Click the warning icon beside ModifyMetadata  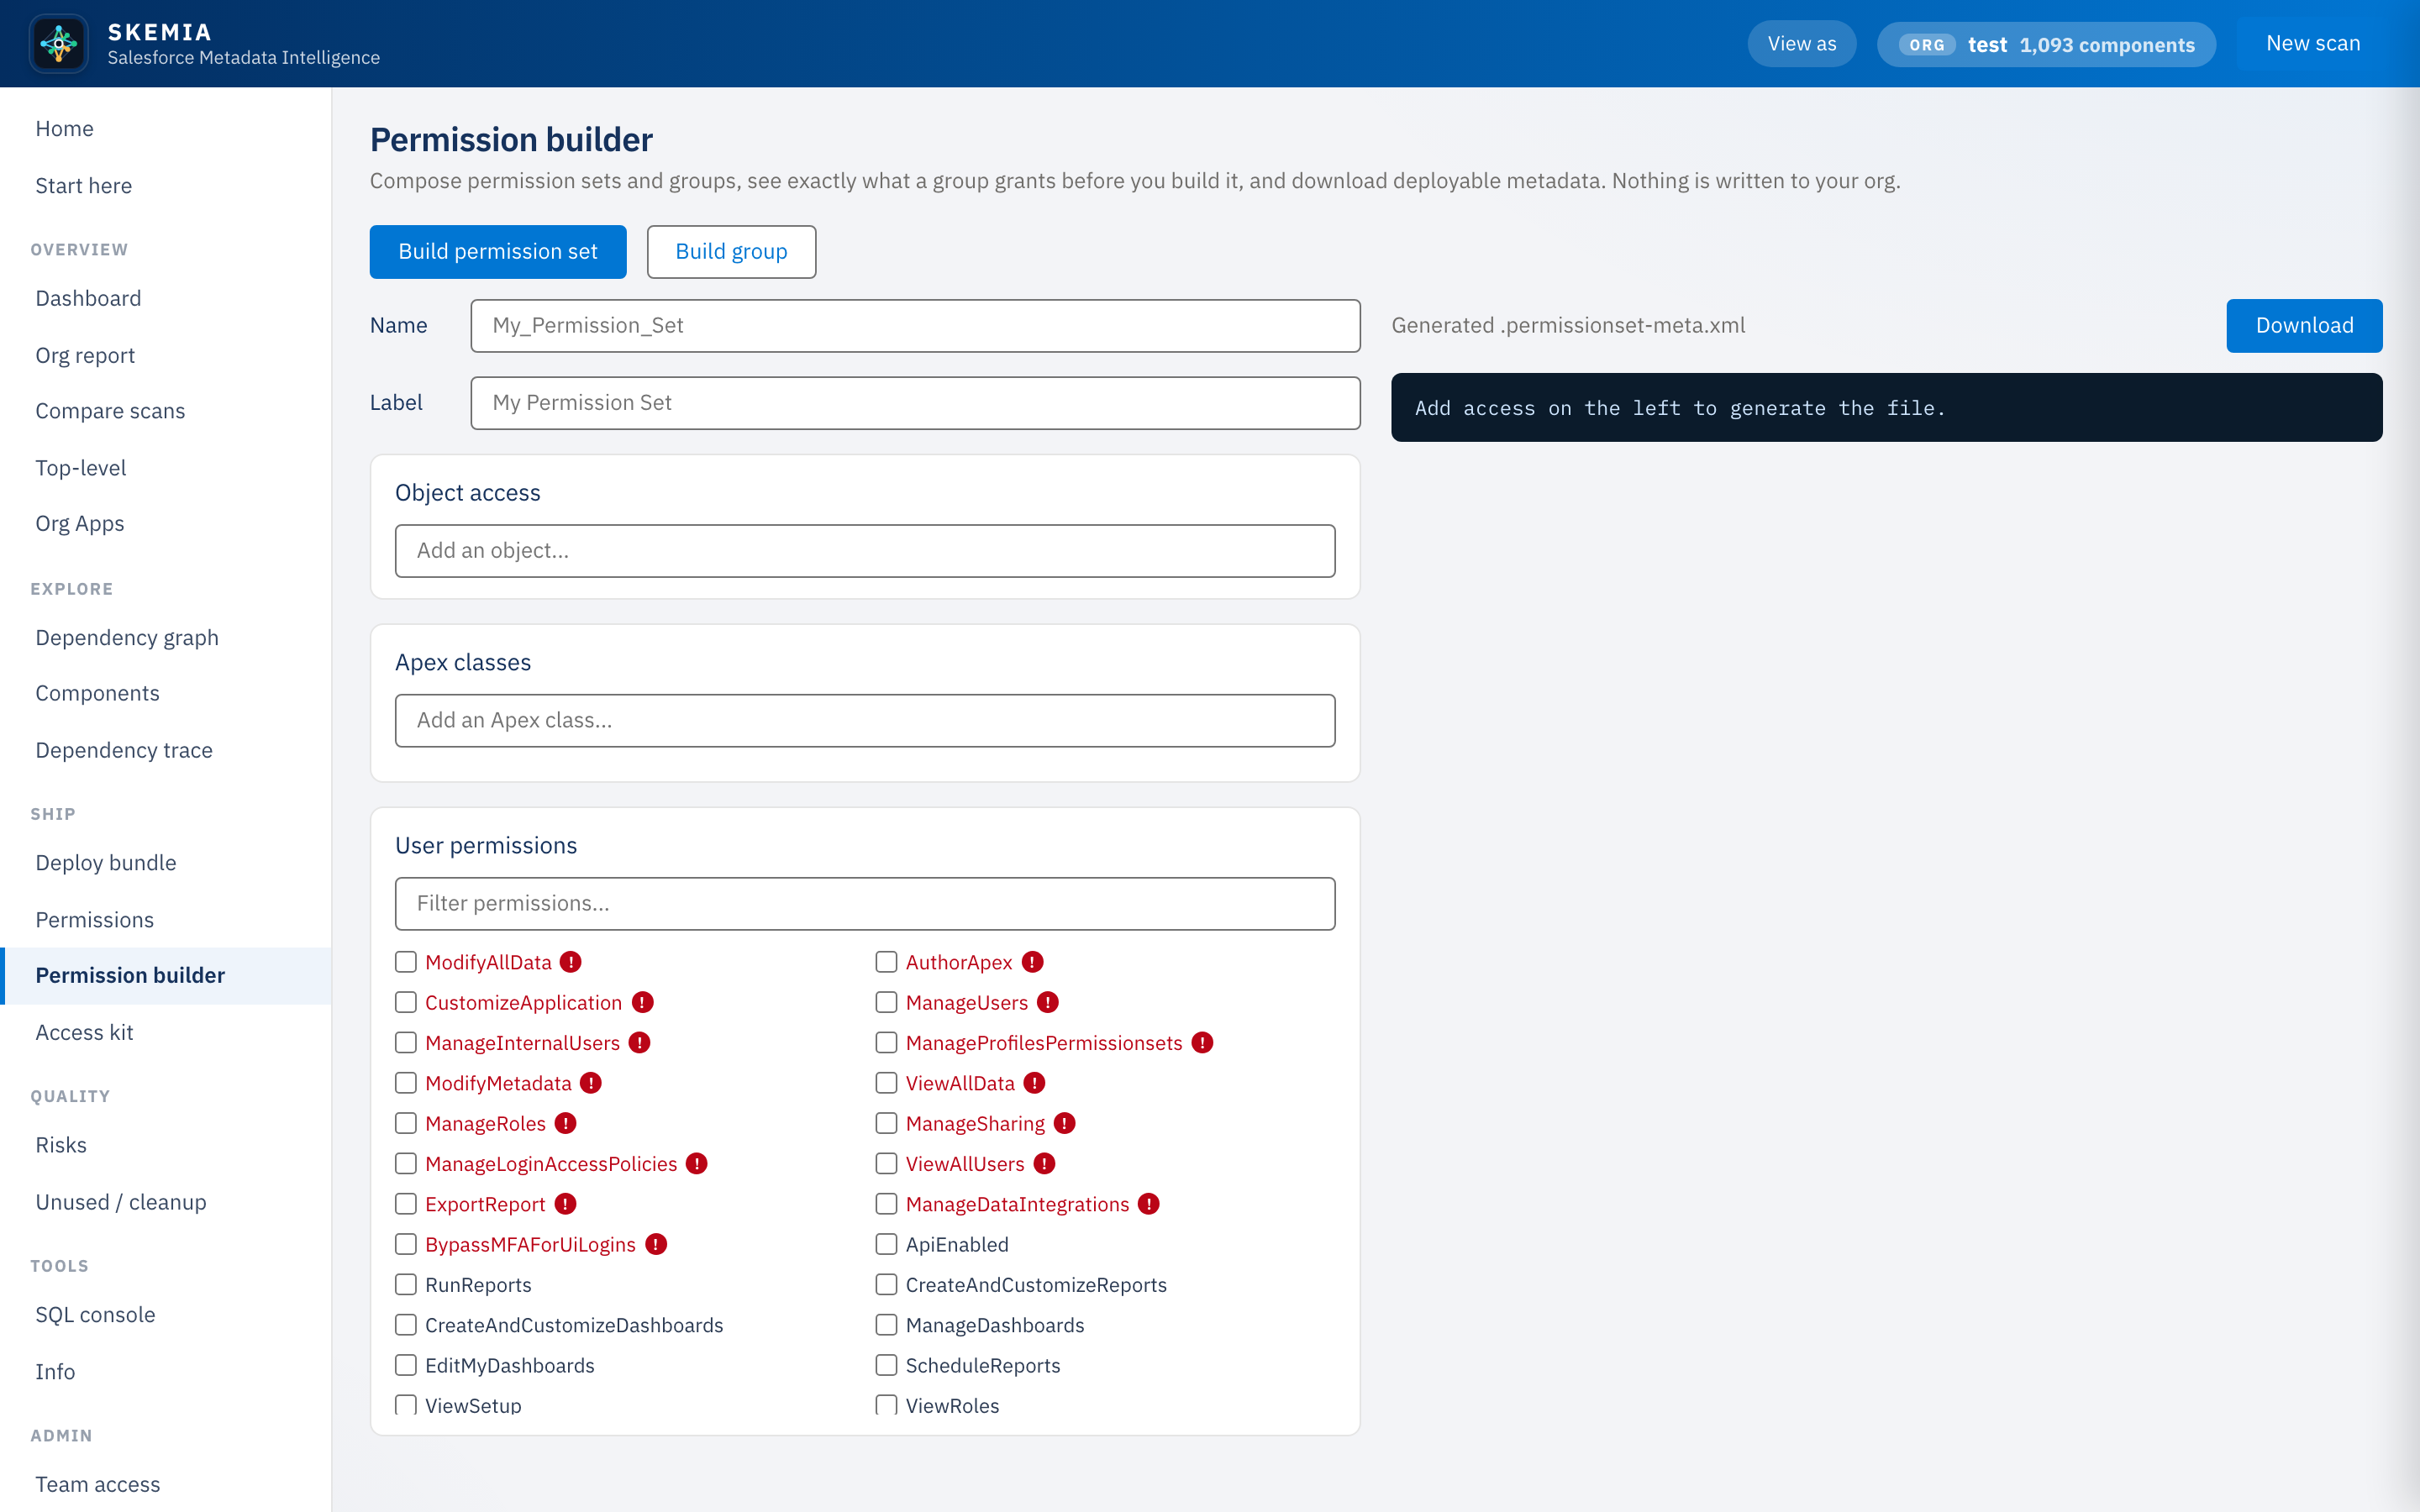tap(591, 1083)
